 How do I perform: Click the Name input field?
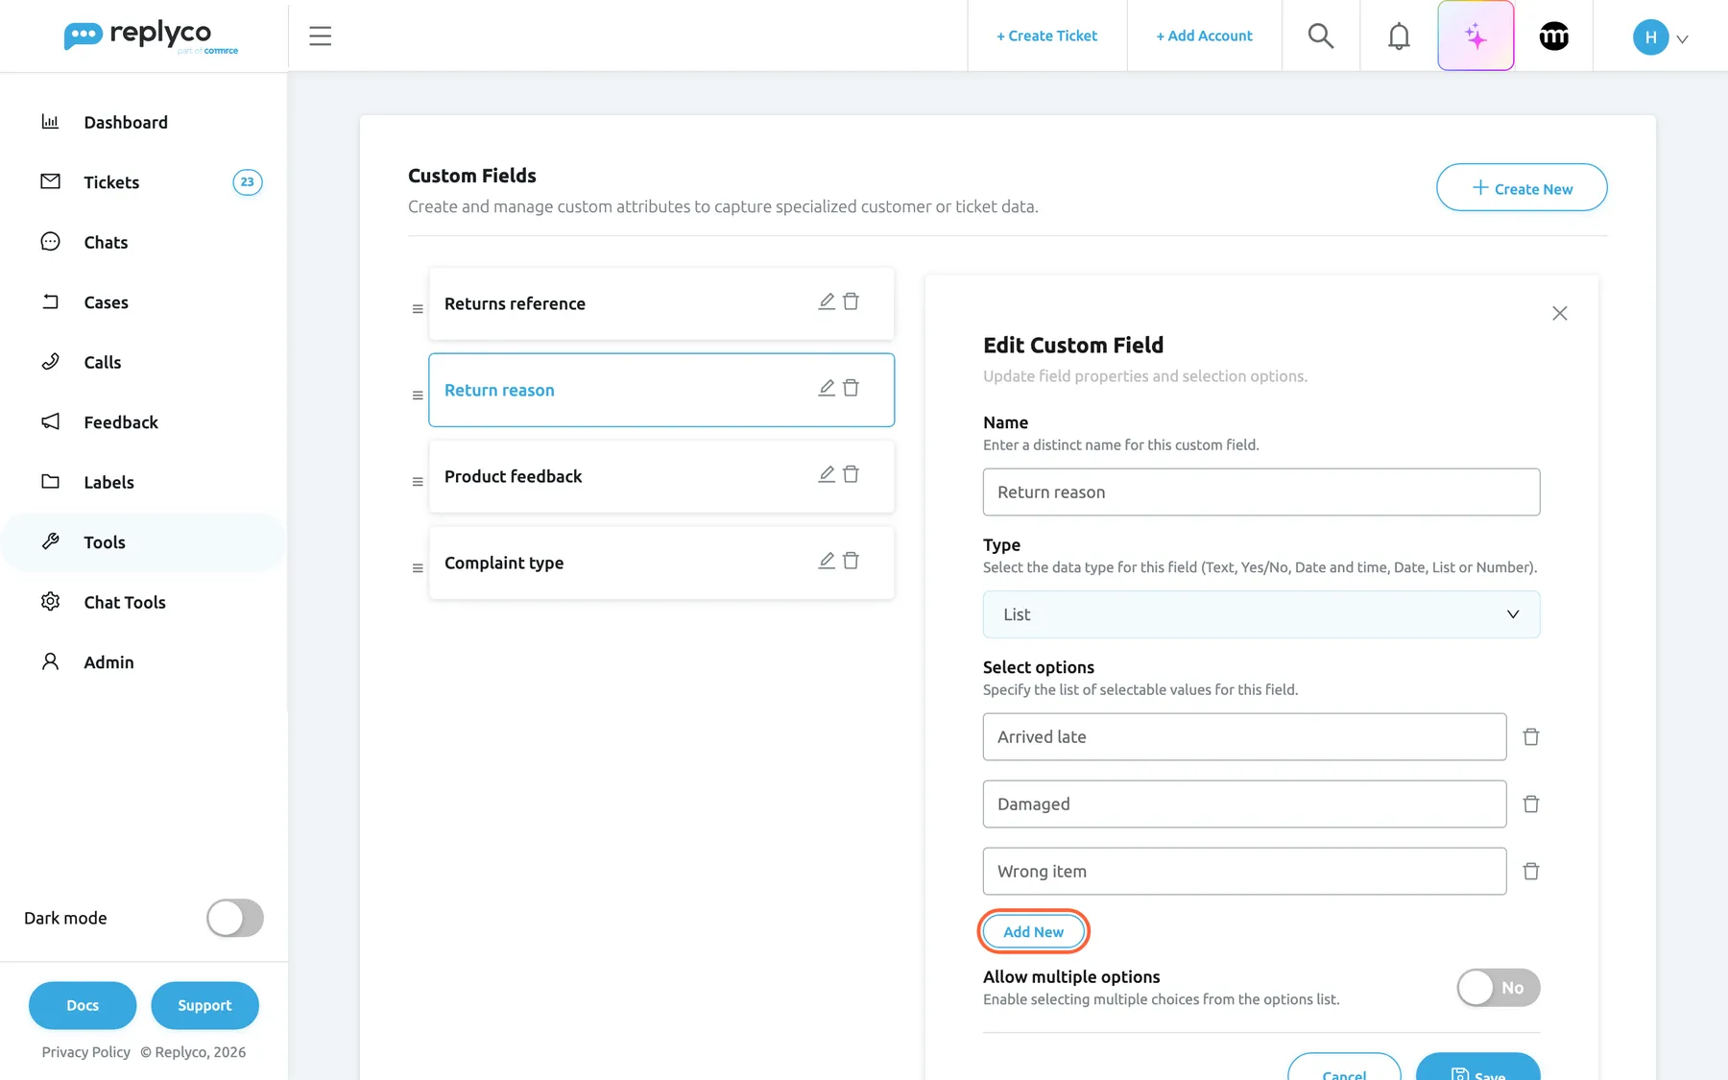pos(1261,492)
